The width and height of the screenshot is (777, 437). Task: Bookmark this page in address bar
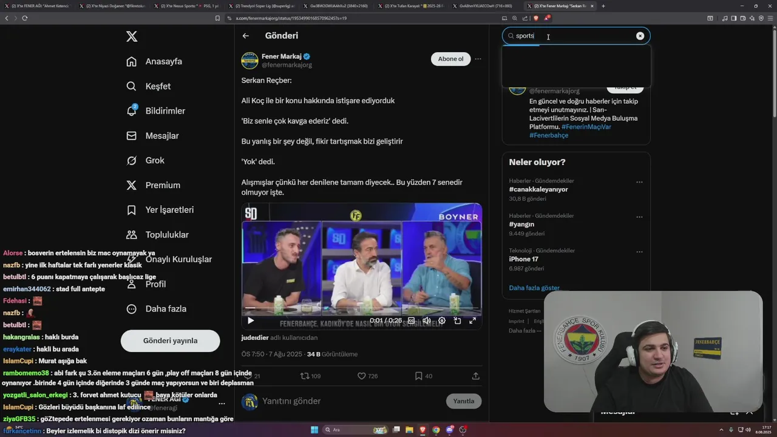(x=217, y=18)
